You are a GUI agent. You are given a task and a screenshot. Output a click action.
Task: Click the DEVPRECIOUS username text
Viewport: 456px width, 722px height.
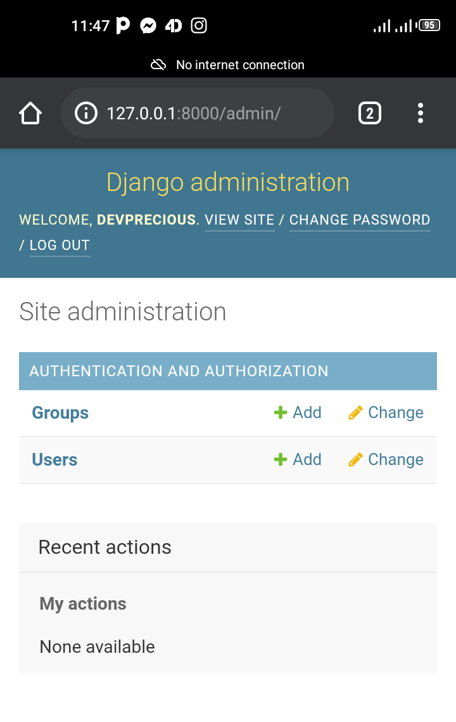146,220
